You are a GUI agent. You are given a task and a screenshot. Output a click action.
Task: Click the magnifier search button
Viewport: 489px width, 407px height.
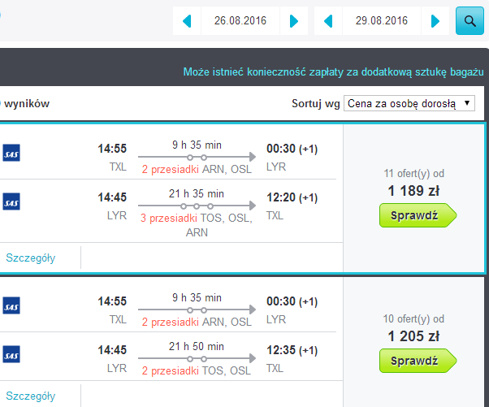[x=470, y=20]
